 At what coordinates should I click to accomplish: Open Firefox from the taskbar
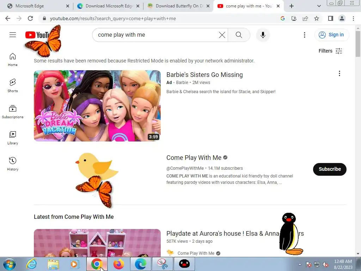119,264
